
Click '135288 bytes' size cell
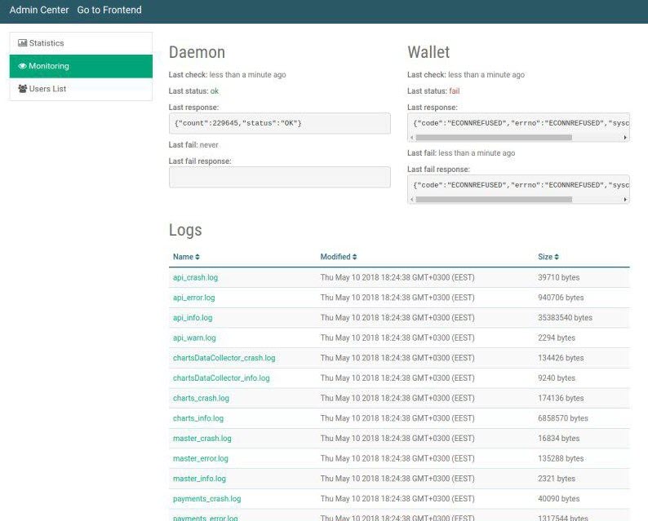pyautogui.click(x=561, y=459)
